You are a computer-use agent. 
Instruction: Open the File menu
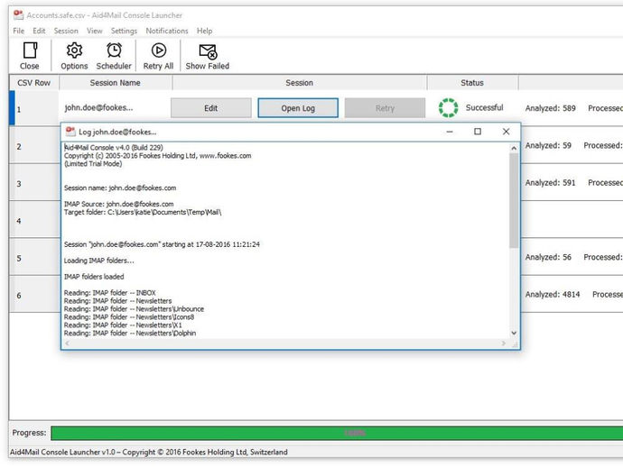(x=19, y=31)
